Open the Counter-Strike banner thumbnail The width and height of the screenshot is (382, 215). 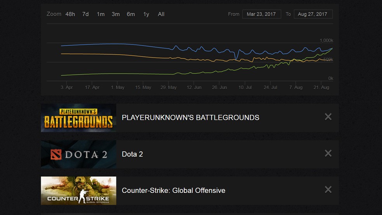pos(78,191)
